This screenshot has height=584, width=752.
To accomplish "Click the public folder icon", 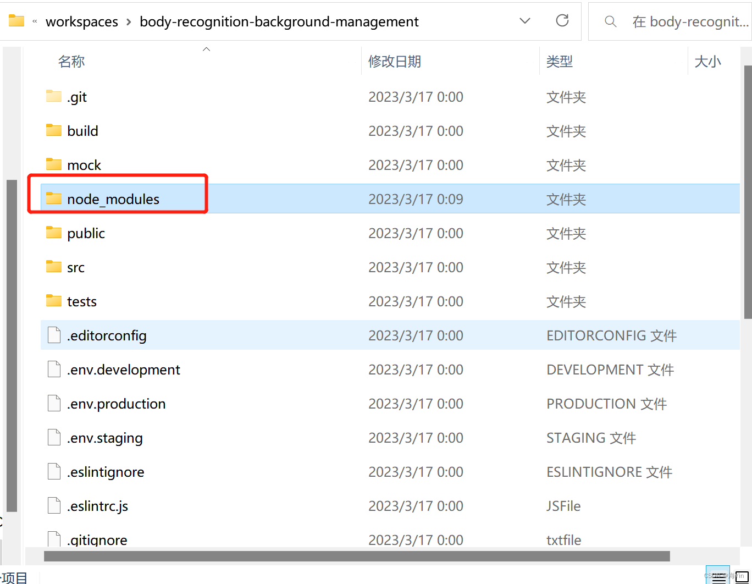I will point(54,233).
